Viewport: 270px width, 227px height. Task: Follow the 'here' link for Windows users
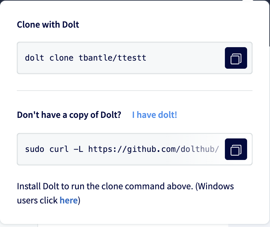[69, 200]
